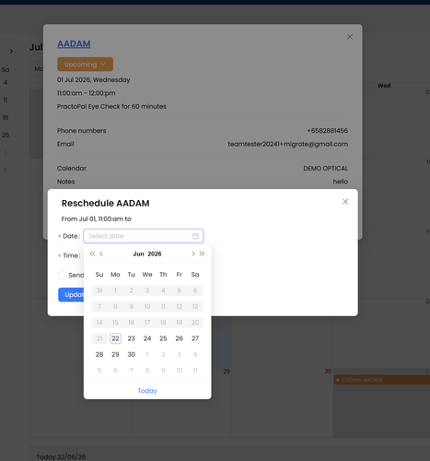Pick July 2 in date picker

[163, 354]
